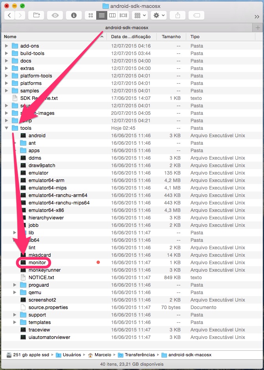Select the emulator executable icon
The width and height of the screenshot is (264, 370).
pos(23,173)
